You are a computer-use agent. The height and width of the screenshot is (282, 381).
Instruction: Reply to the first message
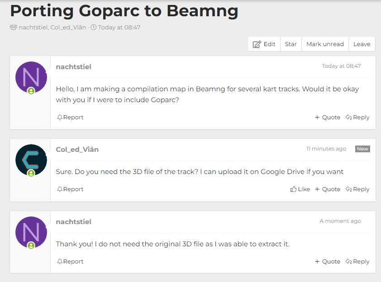coord(357,117)
